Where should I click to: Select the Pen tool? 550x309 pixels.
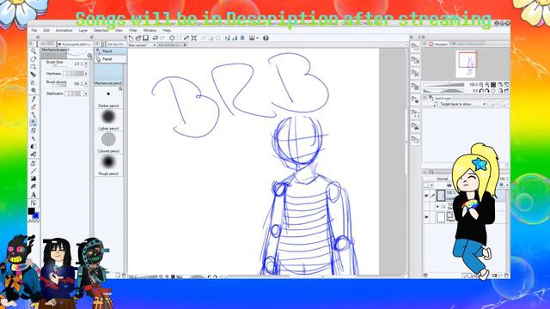coord(34,106)
